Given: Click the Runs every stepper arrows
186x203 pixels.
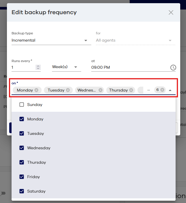Looking at the screenshot, I should tap(38, 67).
